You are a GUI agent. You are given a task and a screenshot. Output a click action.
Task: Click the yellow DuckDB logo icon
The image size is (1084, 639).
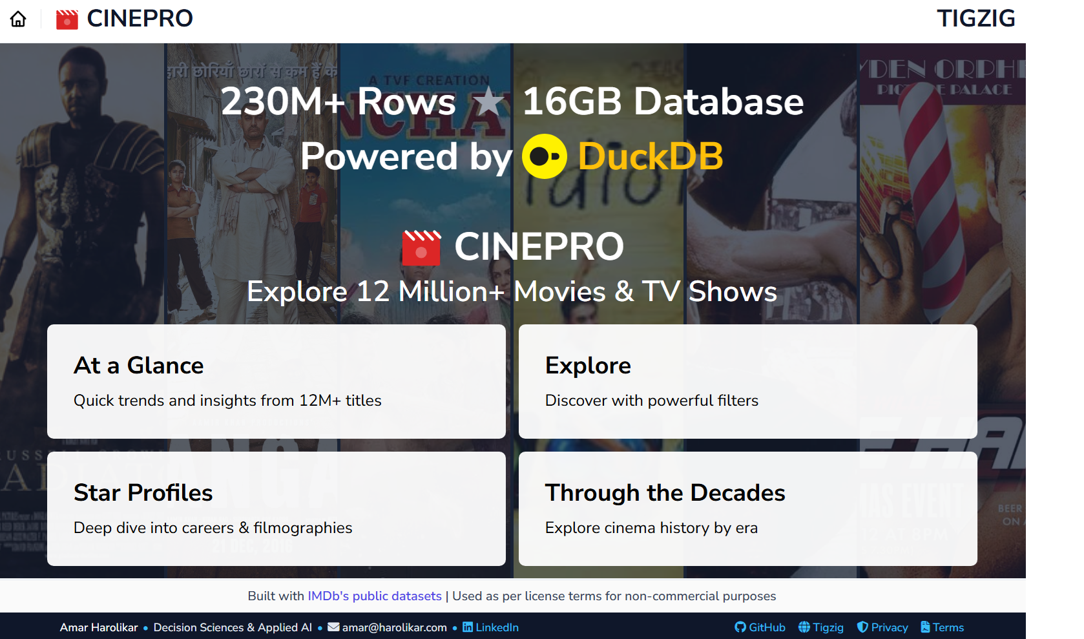(x=543, y=156)
